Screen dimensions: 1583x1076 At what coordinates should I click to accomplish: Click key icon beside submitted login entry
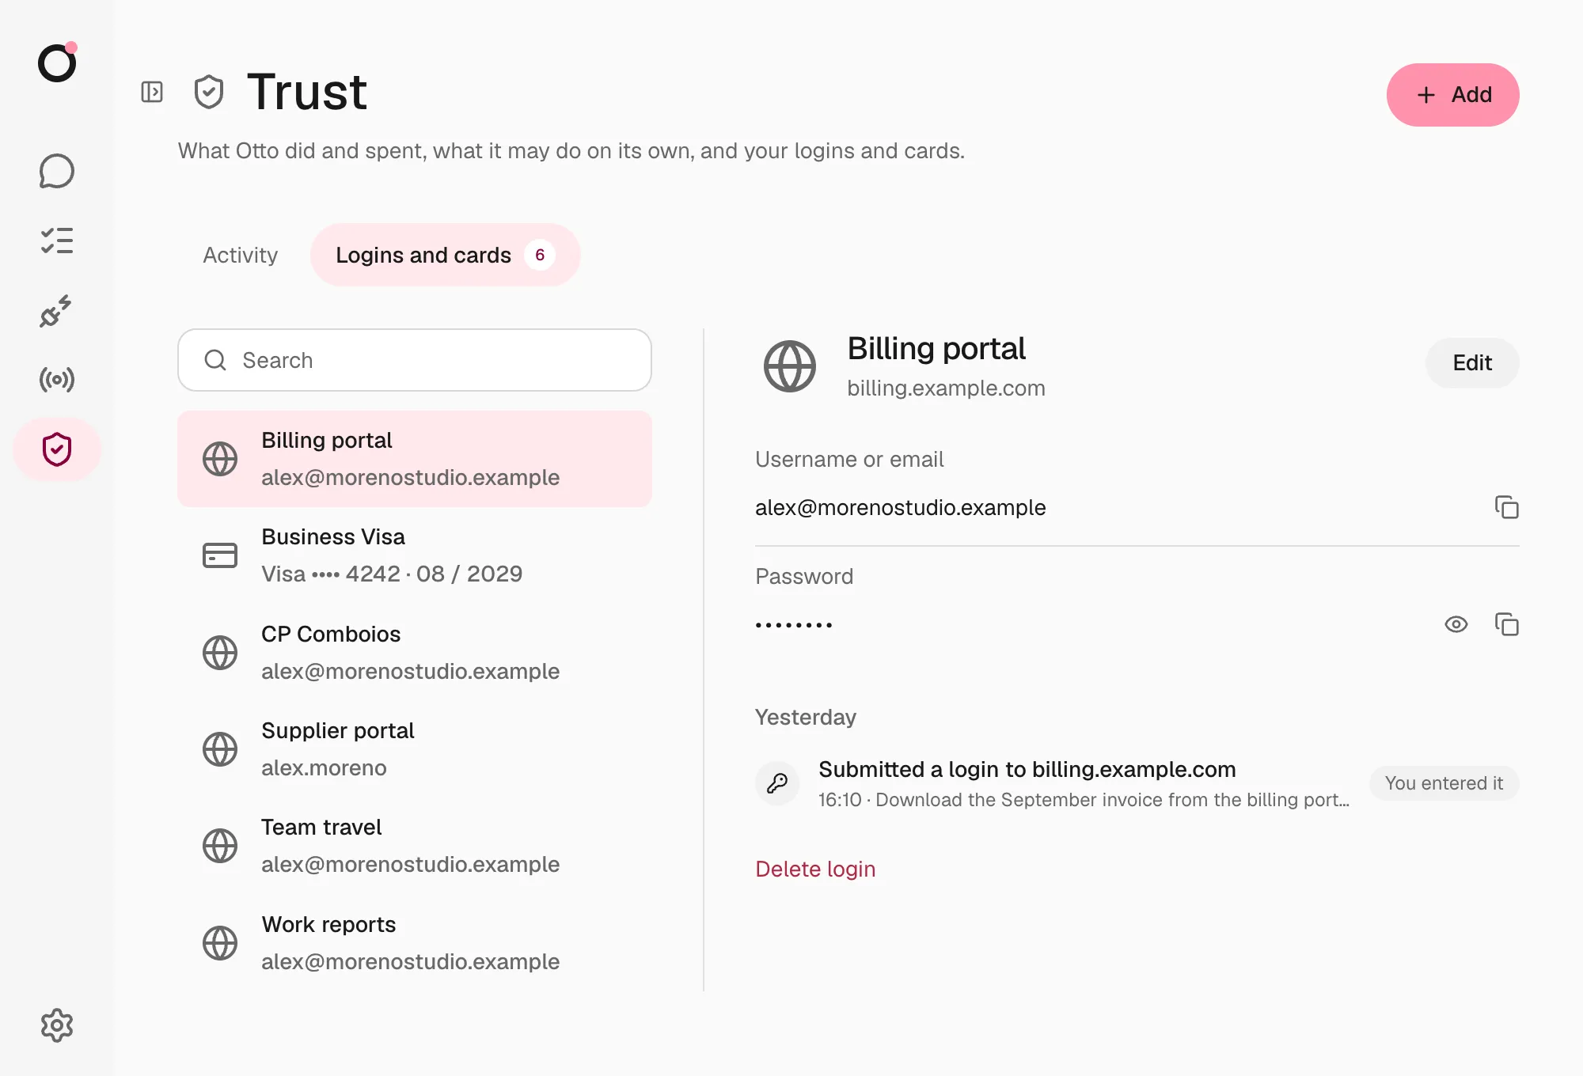tap(777, 783)
